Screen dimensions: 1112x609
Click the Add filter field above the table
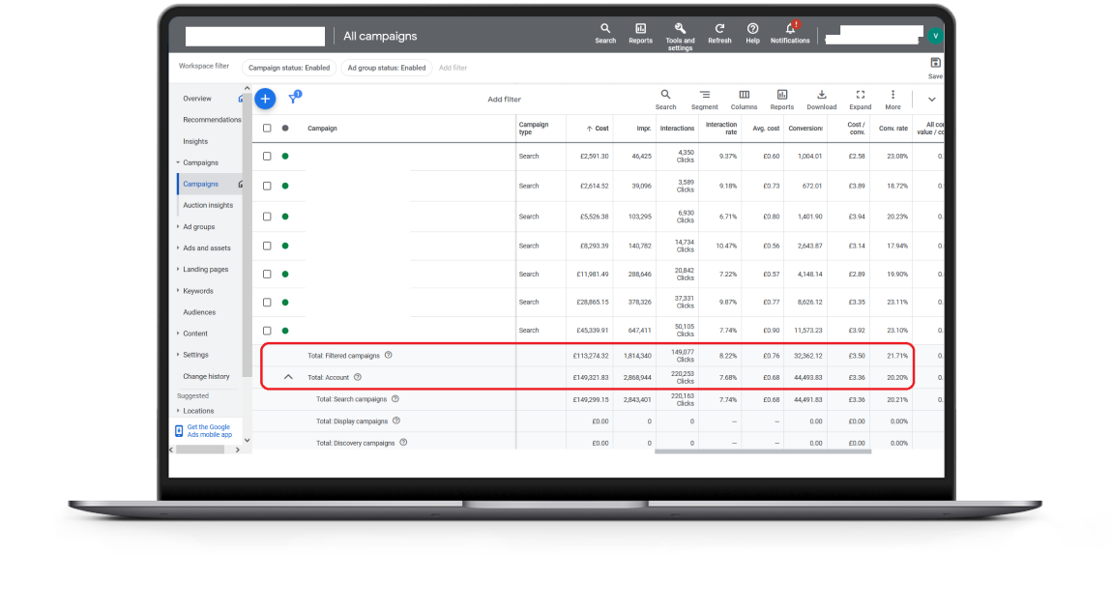pos(504,100)
